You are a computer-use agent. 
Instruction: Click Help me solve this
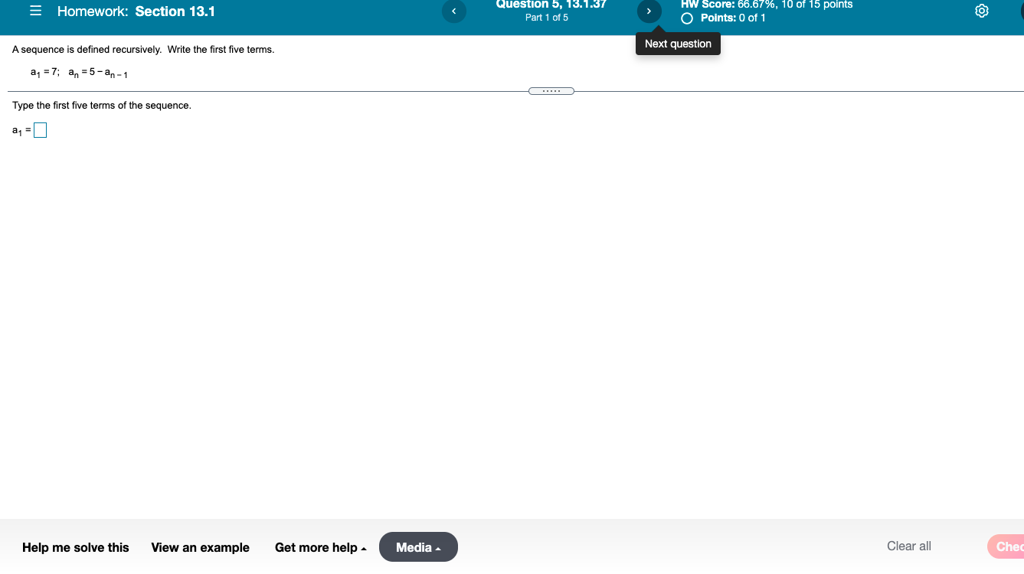click(75, 547)
